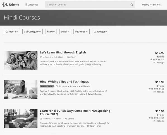Click thumbnail of woman writing at desk
Viewport: 167px width, 135px height.
pyautogui.click(x=21, y=89)
